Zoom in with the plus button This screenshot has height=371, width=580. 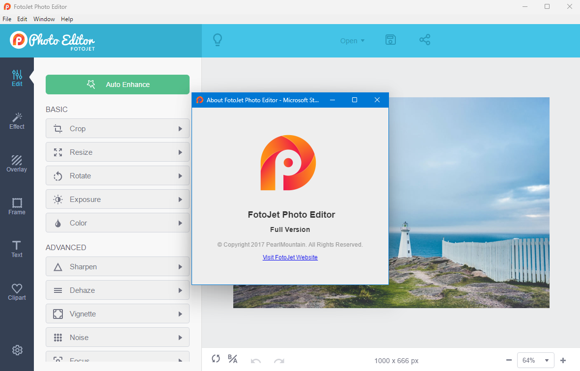tap(563, 360)
